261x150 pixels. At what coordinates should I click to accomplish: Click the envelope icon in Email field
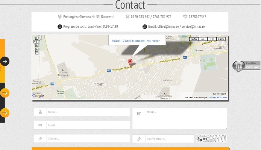[x=40, y=125]
